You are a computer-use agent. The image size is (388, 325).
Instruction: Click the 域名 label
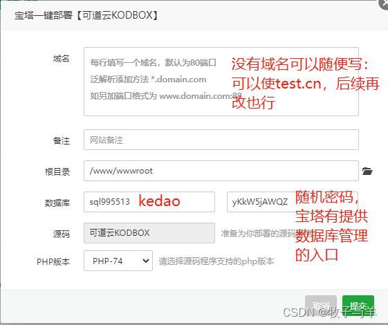[x=61, y=59]
